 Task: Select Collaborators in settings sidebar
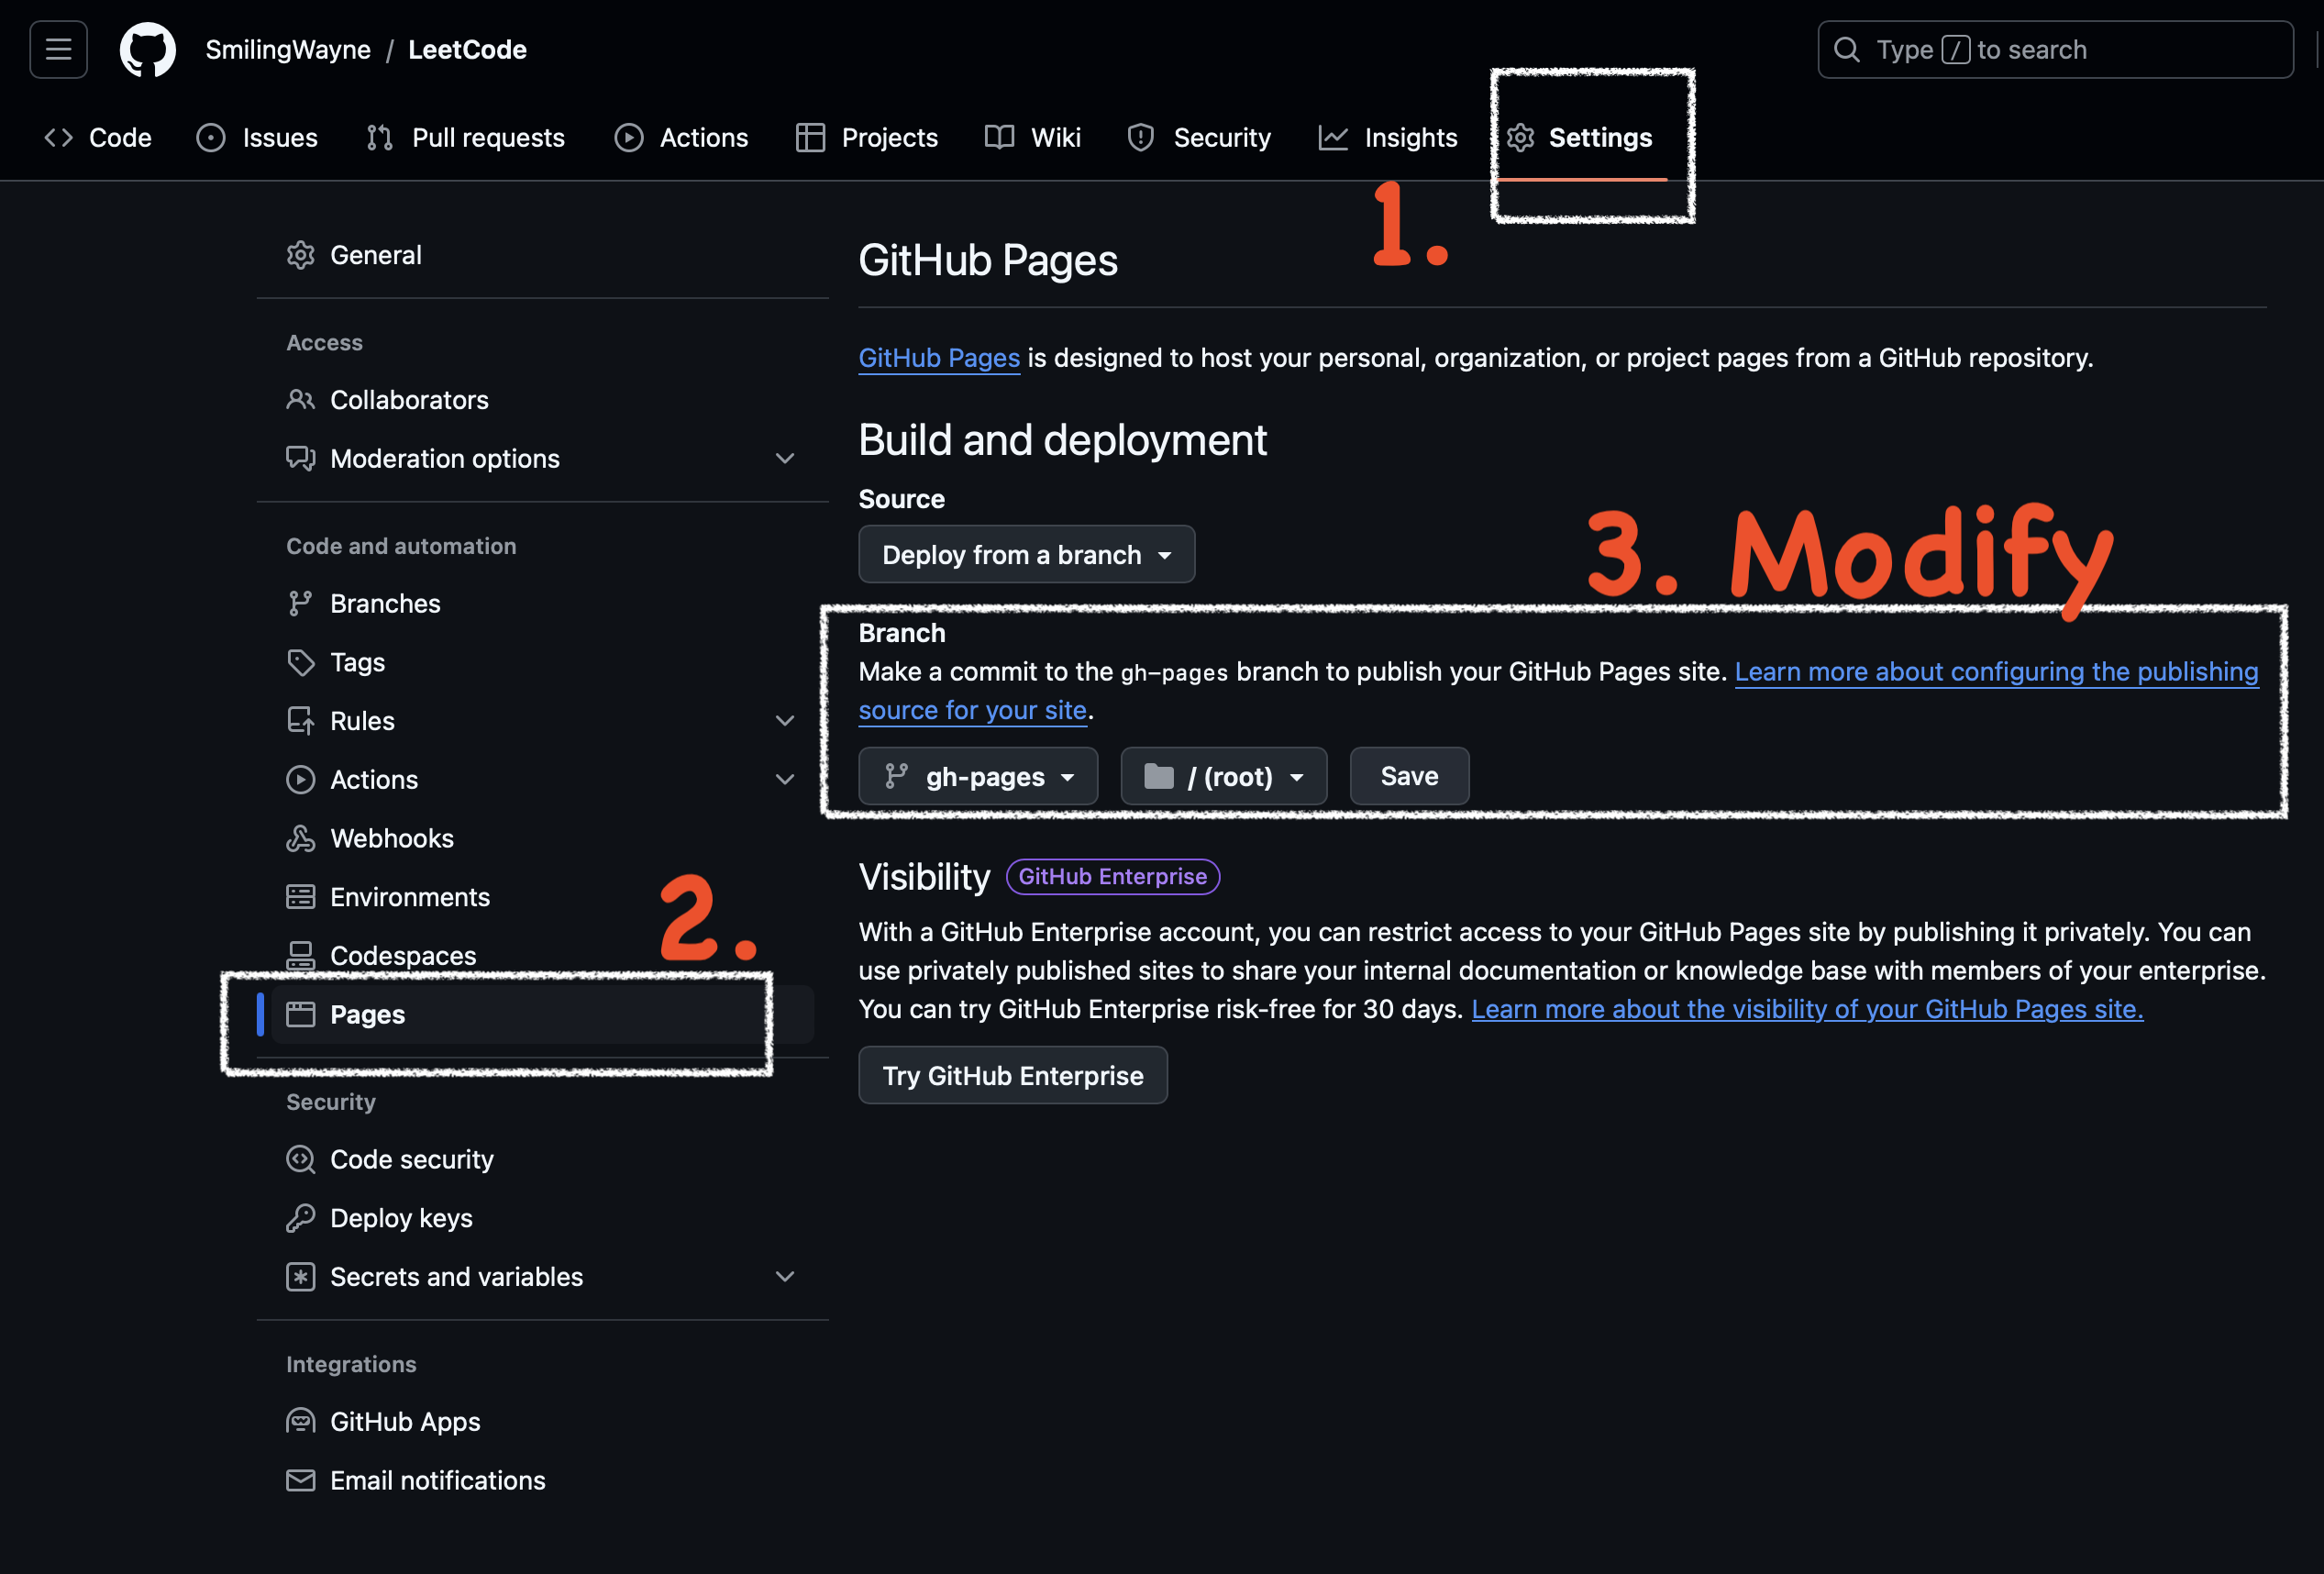pos(543,400)
